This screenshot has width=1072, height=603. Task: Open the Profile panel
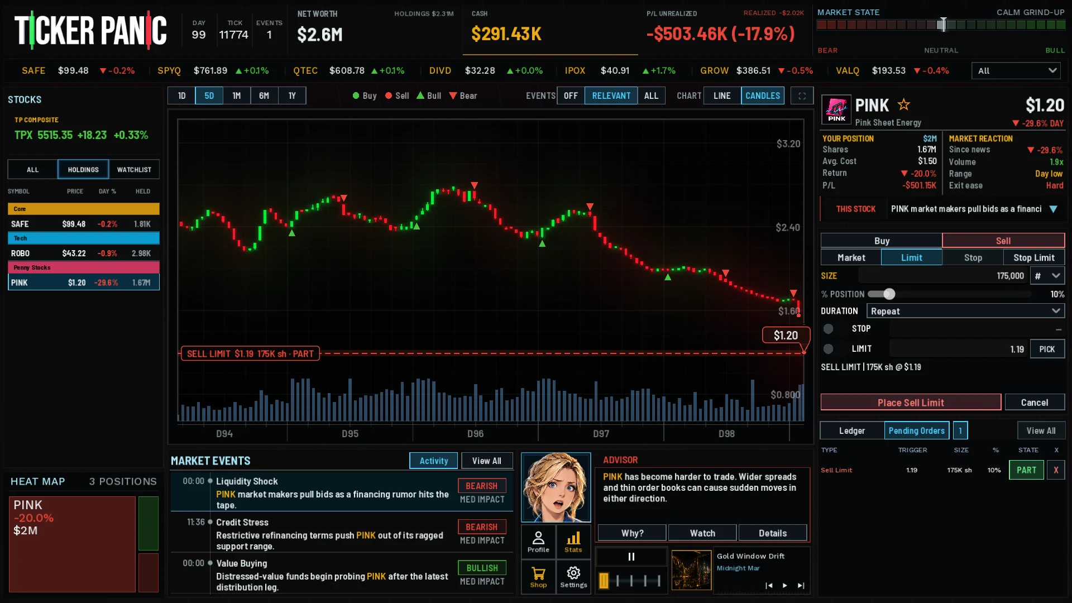[538, 542]
